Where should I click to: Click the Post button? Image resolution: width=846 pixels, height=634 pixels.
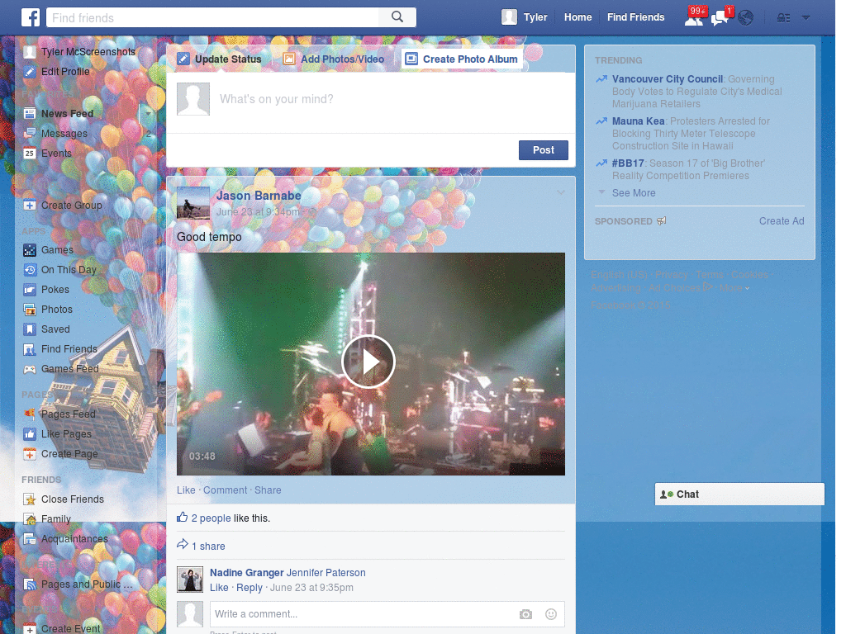(x=544, y=150)
